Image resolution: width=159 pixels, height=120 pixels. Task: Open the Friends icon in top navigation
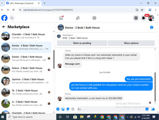pyautogui.click(x=78, y=18)
